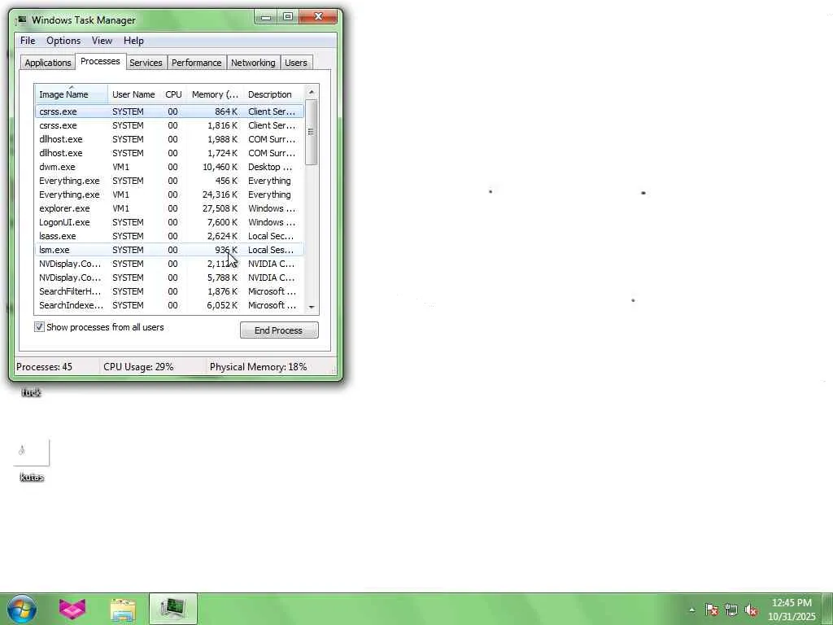Select the kutas desktop icon
The width and height of the screenshot is (833, 625).
[x=32, y=461]
